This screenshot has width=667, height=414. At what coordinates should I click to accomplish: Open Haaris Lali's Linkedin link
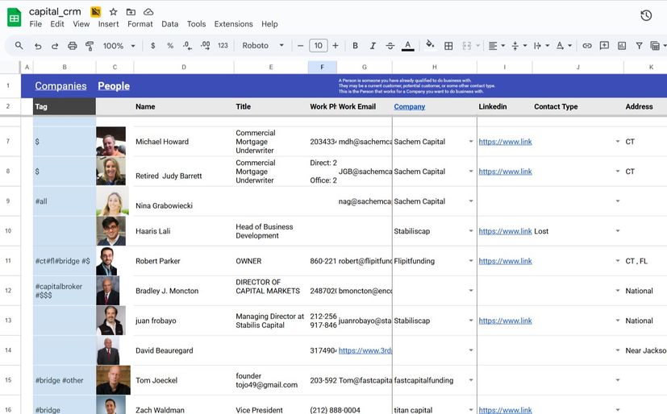[505, 231]
